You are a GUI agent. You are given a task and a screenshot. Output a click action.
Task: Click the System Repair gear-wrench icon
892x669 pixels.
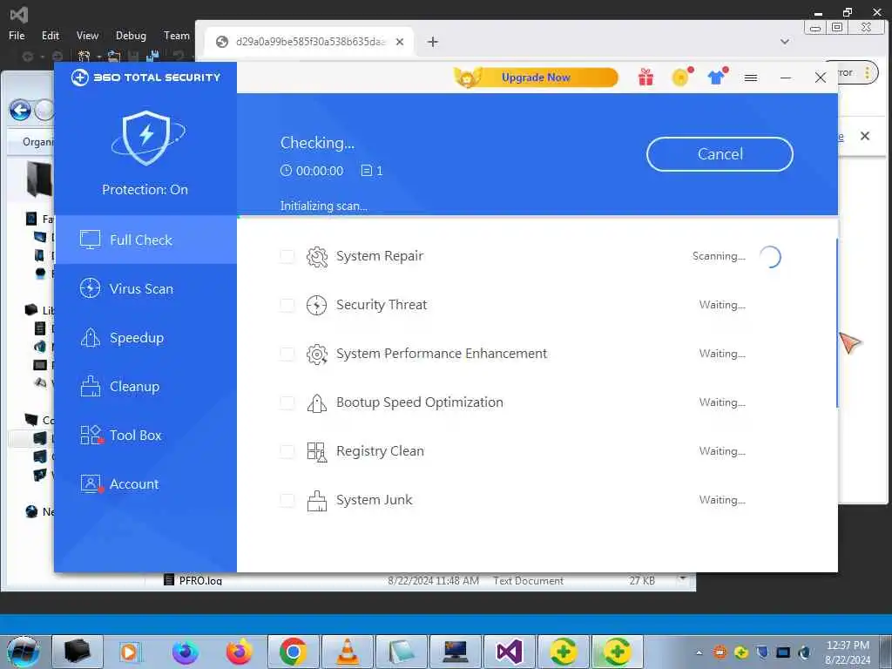click(317, 257)
